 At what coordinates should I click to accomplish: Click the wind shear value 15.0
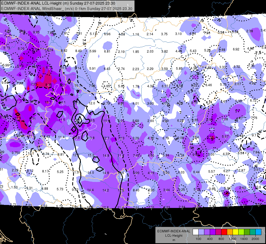[91, 155]
